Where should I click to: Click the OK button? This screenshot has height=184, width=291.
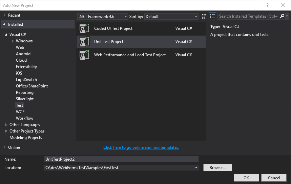click(246, 178)
